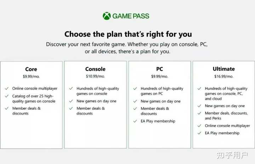Image resolution: width=255 pixels, height=164 pixels.
Task: Click the Xbox logo icon
Action: 107,16
